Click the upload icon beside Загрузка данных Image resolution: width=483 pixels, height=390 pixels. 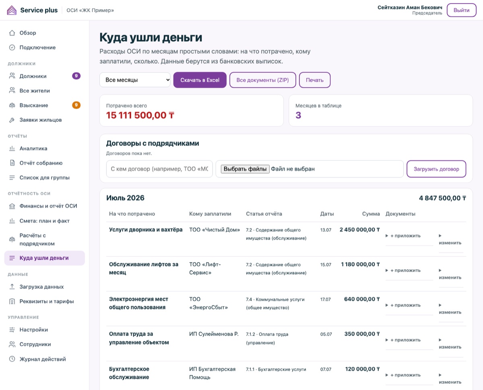point(12,287)
